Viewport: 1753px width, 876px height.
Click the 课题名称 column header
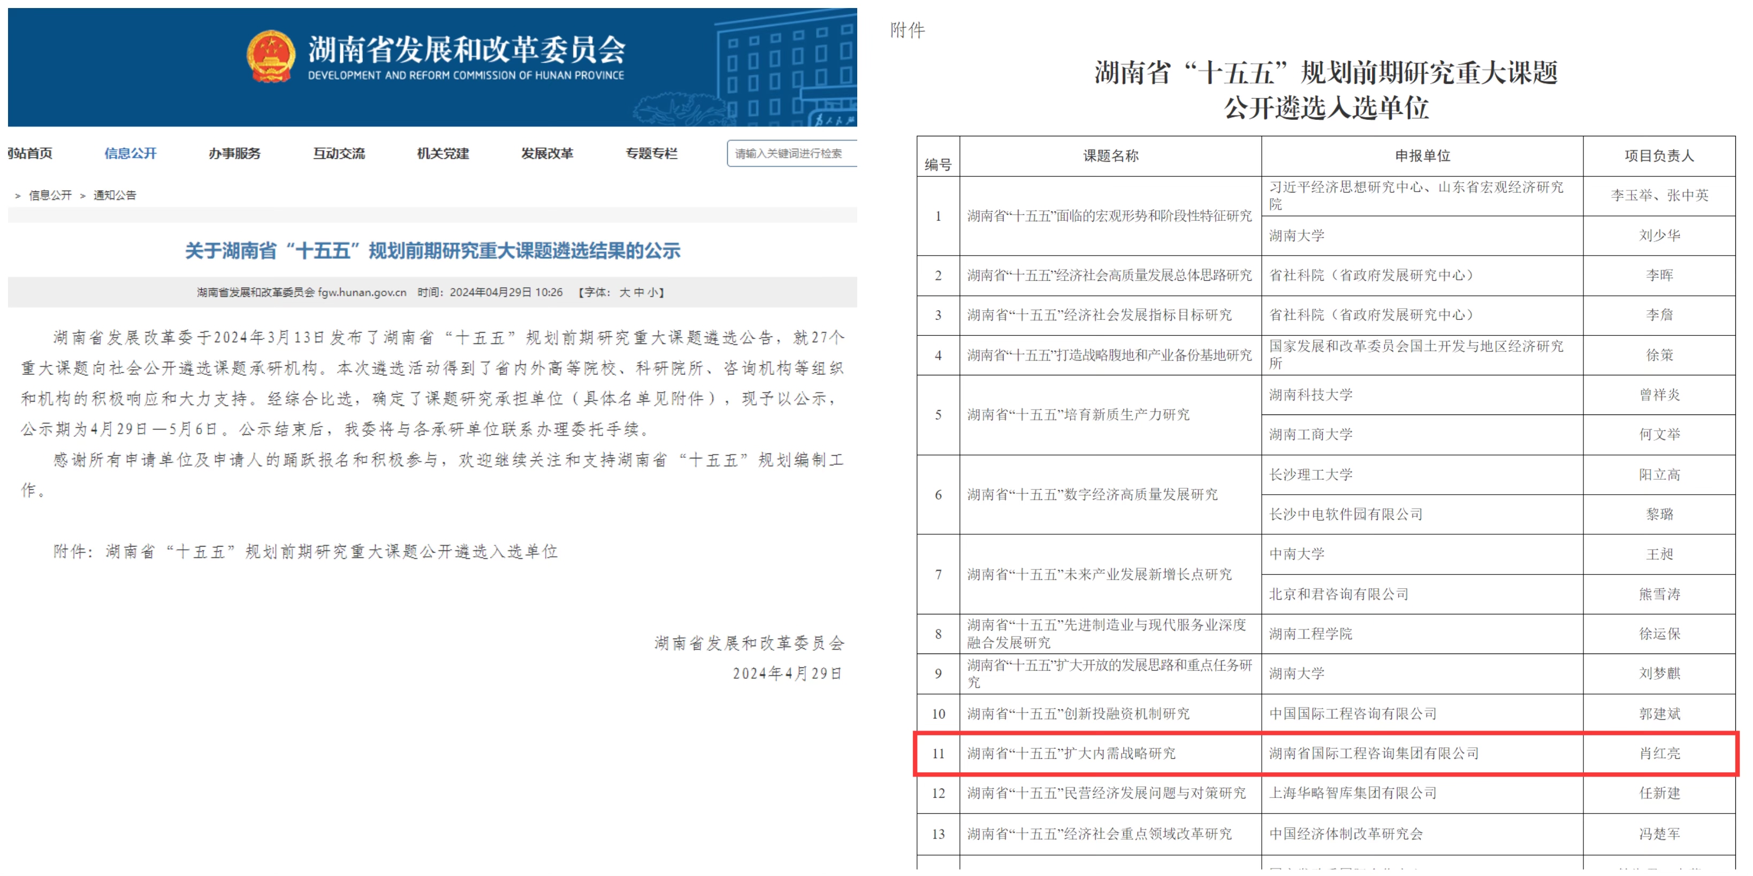(1110, 156)
